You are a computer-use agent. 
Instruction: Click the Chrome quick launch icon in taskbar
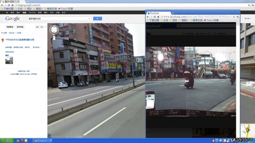18,141
